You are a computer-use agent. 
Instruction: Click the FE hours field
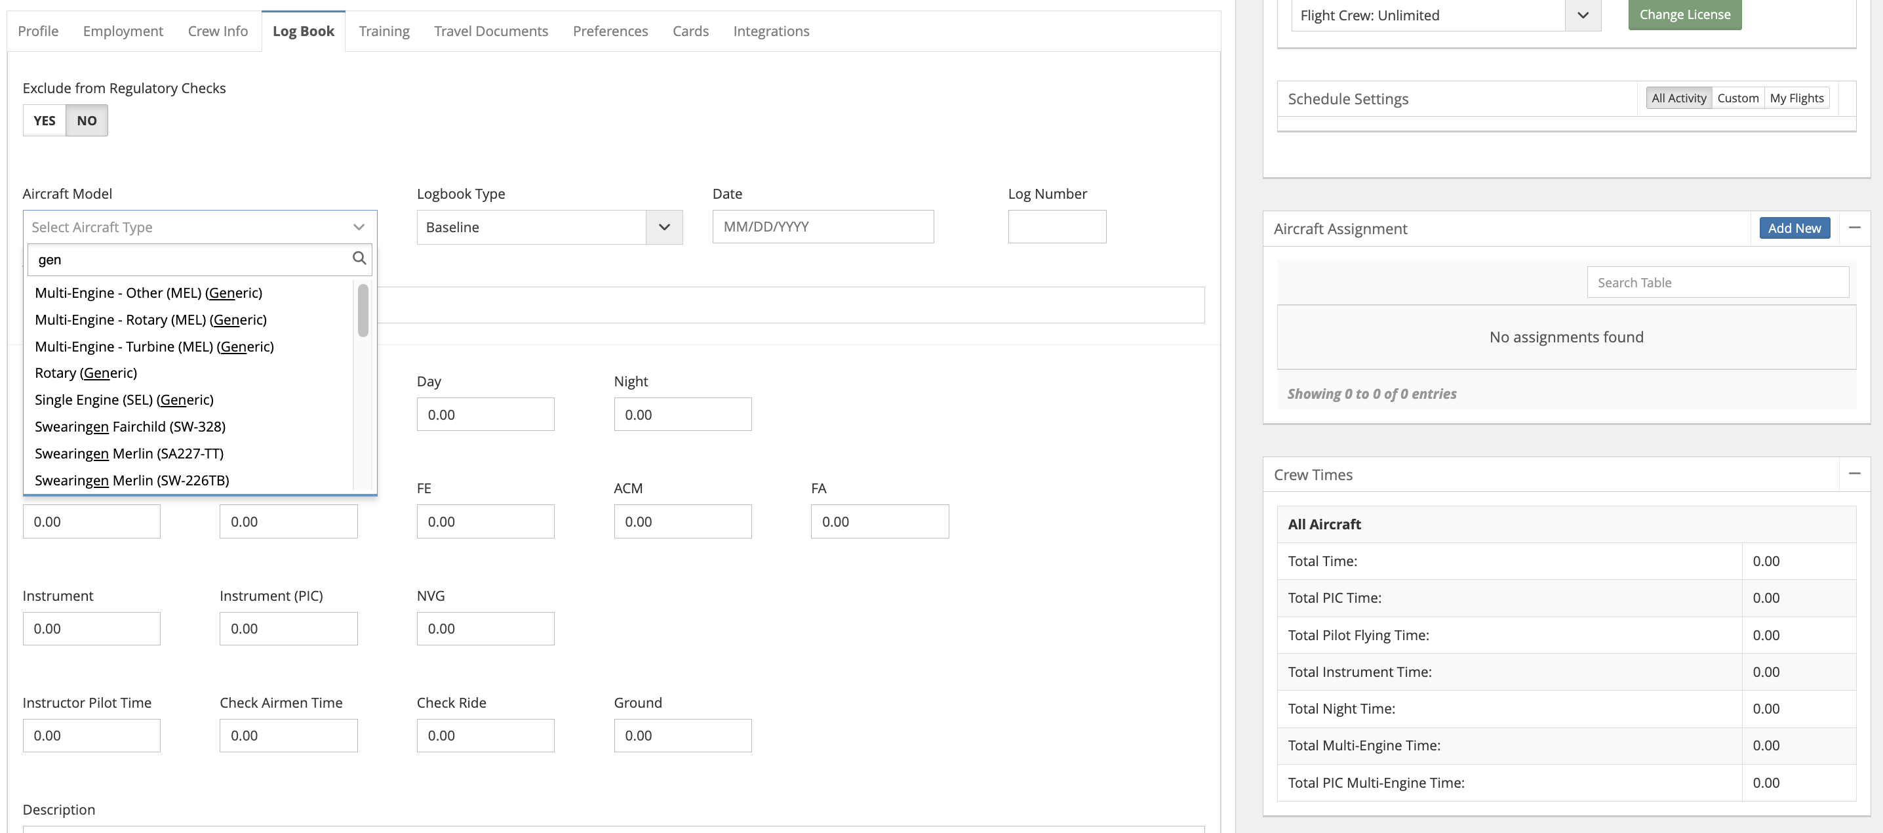click(485, 521)
